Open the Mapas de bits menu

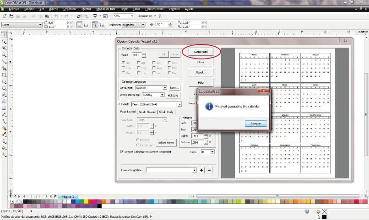(x=106, y=9)
